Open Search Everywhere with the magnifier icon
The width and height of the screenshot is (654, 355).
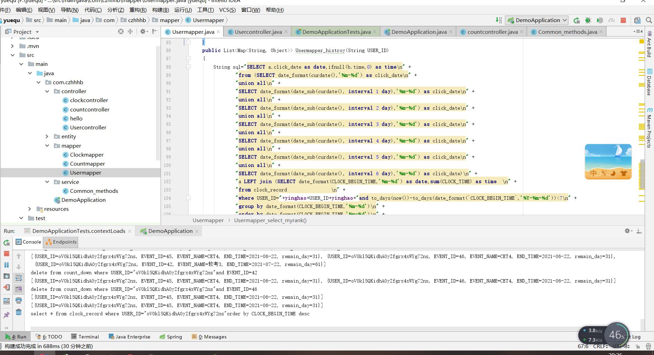649,20
